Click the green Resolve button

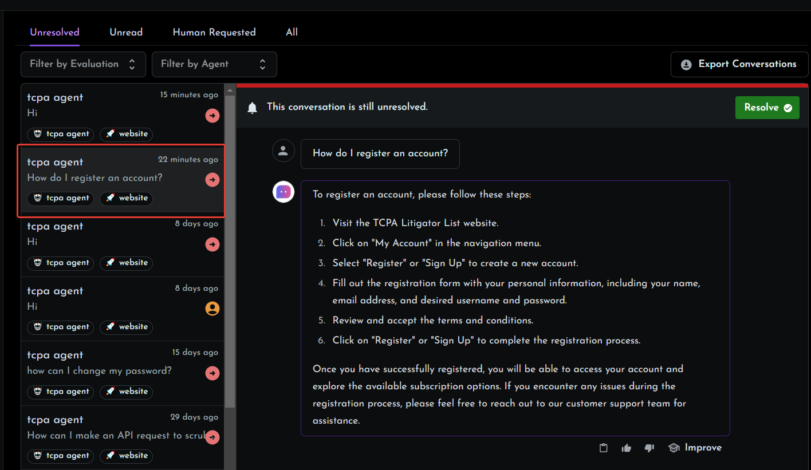(767, 107)
